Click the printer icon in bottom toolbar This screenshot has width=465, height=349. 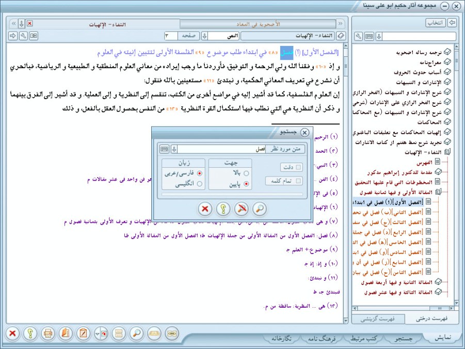click(x=47, y=333)
